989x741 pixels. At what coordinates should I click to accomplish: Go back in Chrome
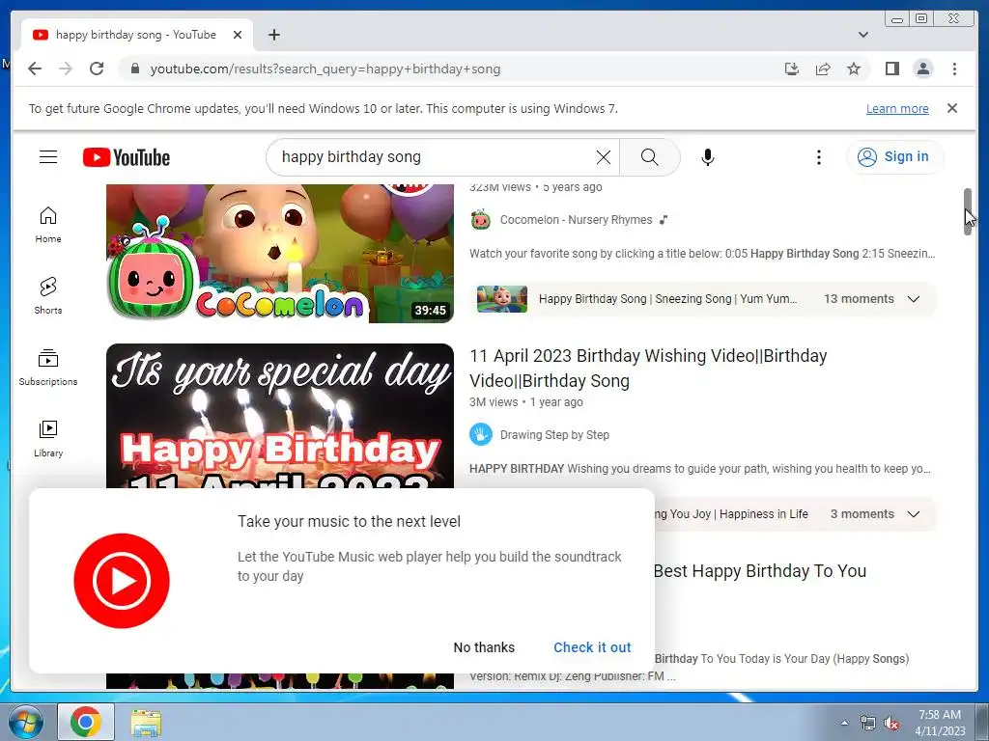click(35, 69)
